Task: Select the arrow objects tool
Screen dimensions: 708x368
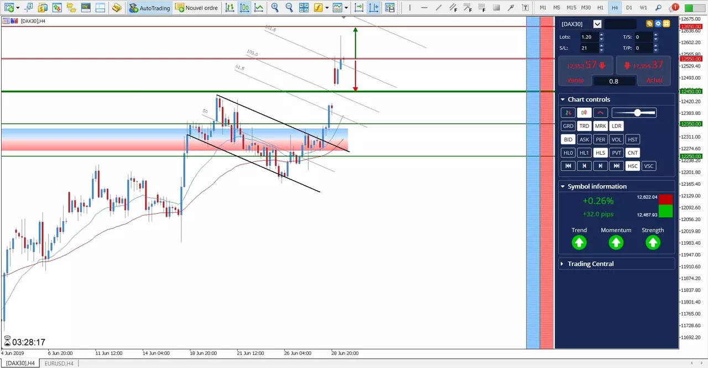Action: pyautogui.click(x=511, y=8)
